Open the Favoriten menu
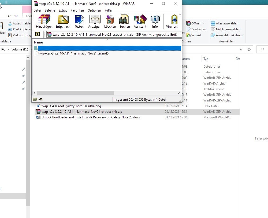The width and height of the screenshot is (268, 218). tap(77, 10)
